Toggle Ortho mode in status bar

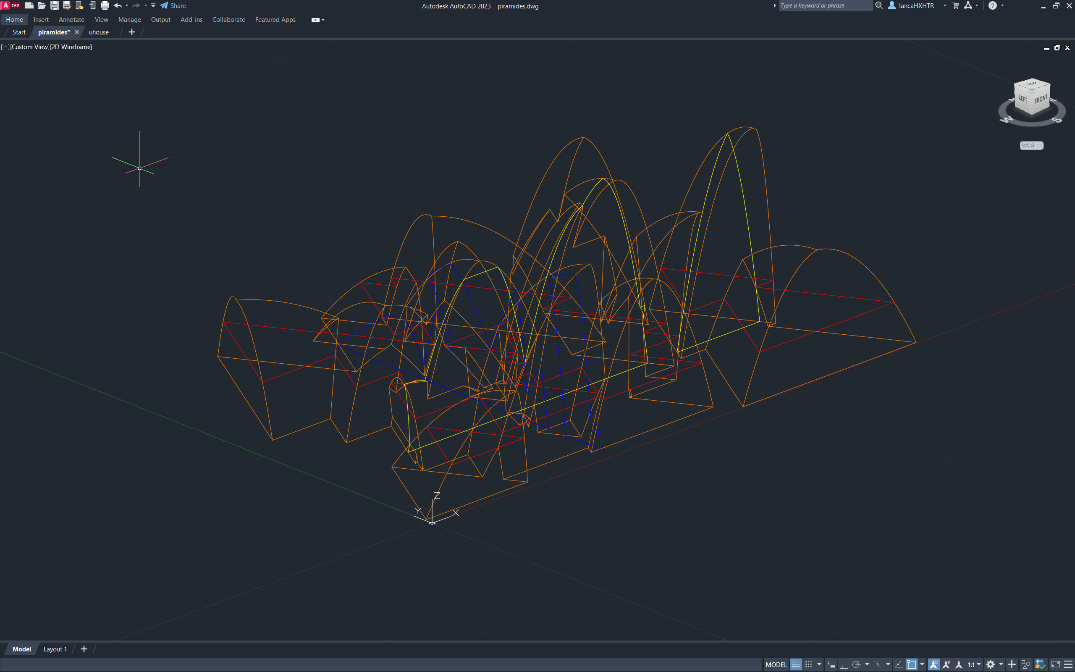(843, 664)
